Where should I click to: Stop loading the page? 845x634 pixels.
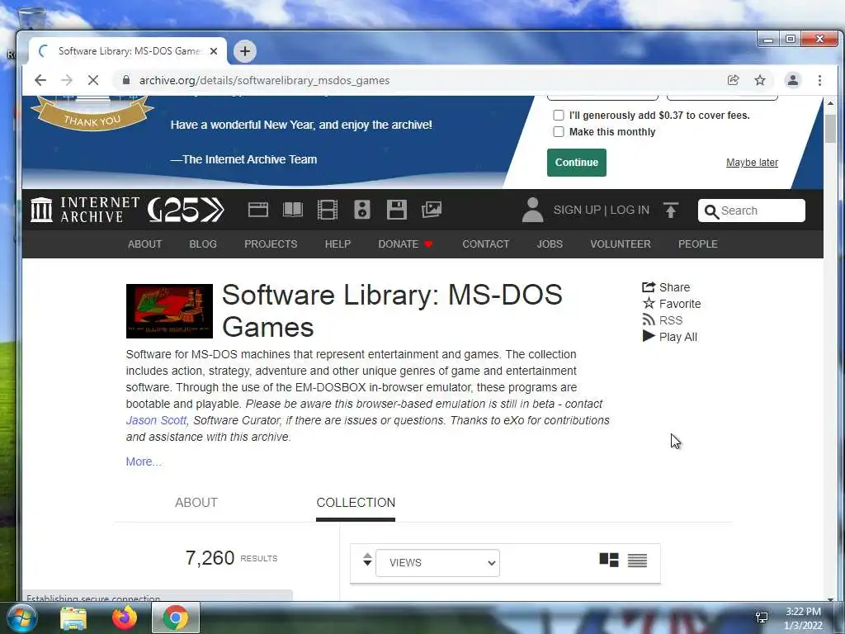(x=93, y=80)
